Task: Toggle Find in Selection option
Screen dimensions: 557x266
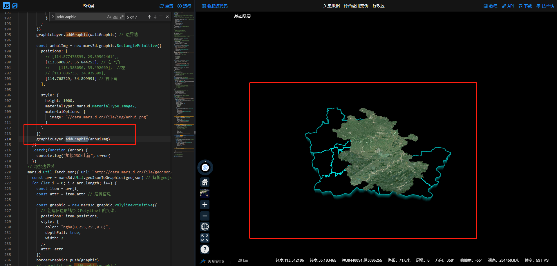Action: [161, 17]
